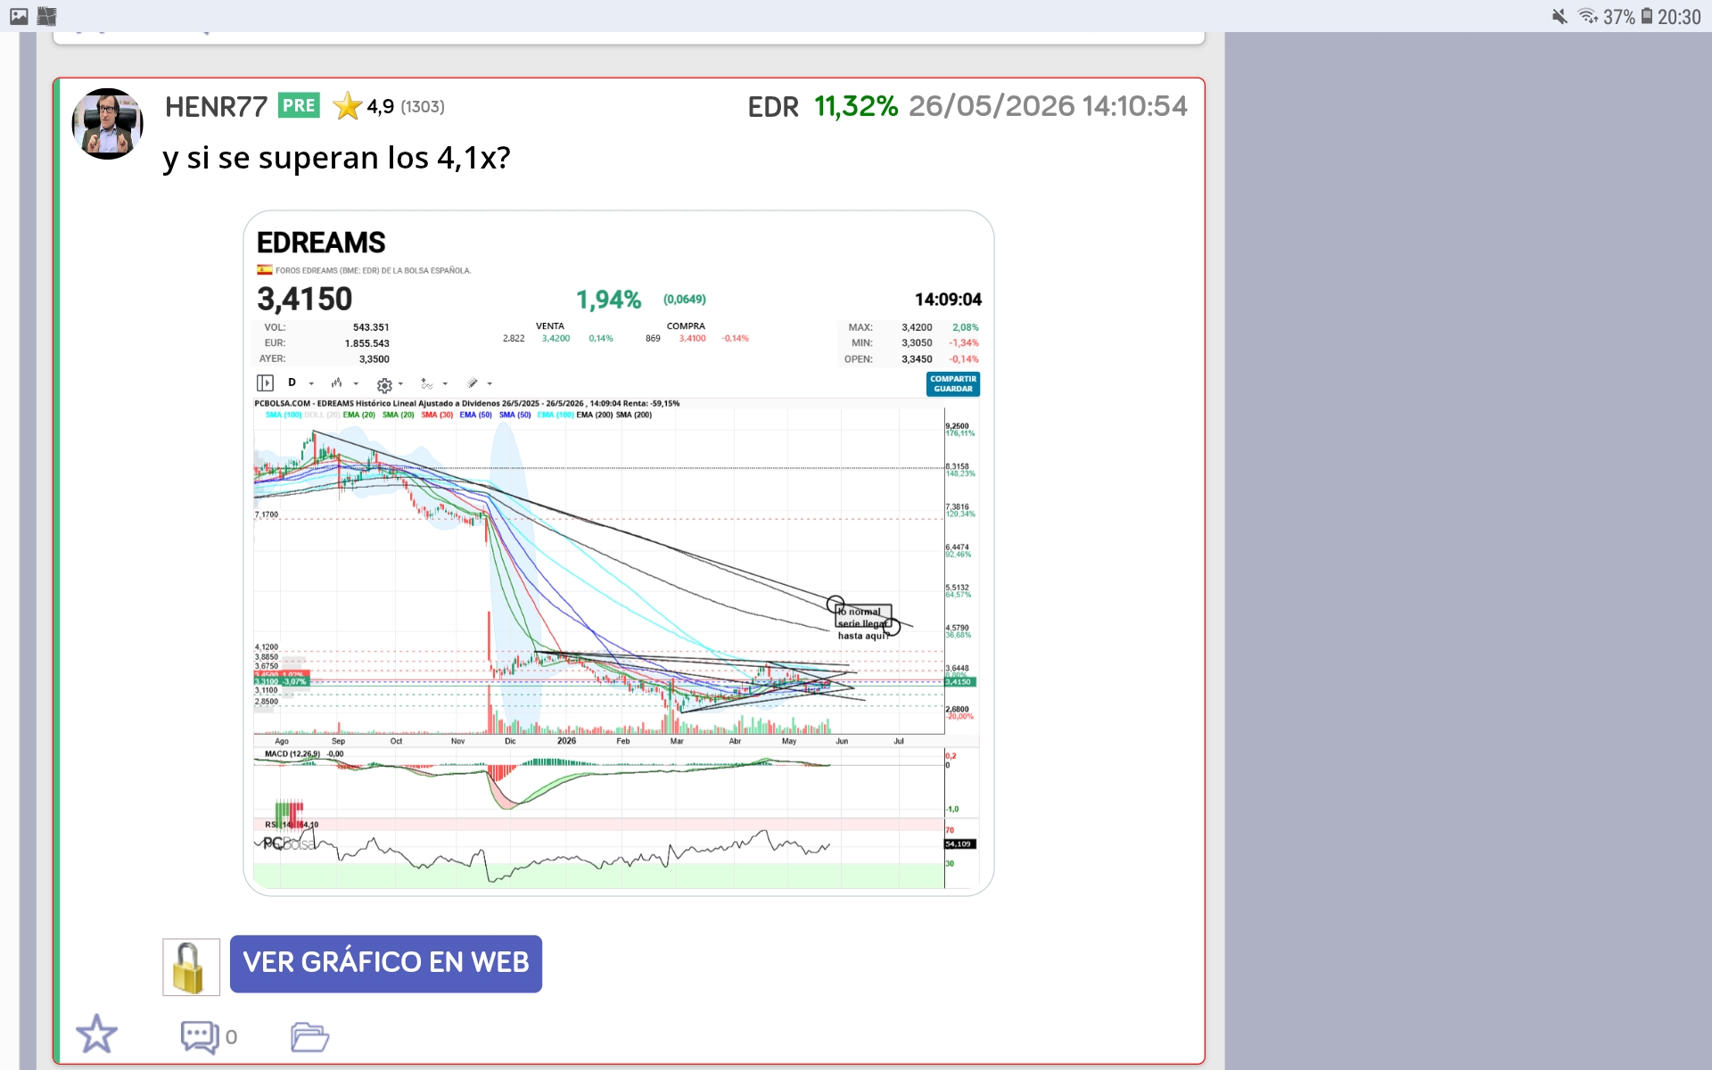Select the add indicator icon in chart toolbar
This screenshot has width=1712, height=1070.
pos(427,384)
